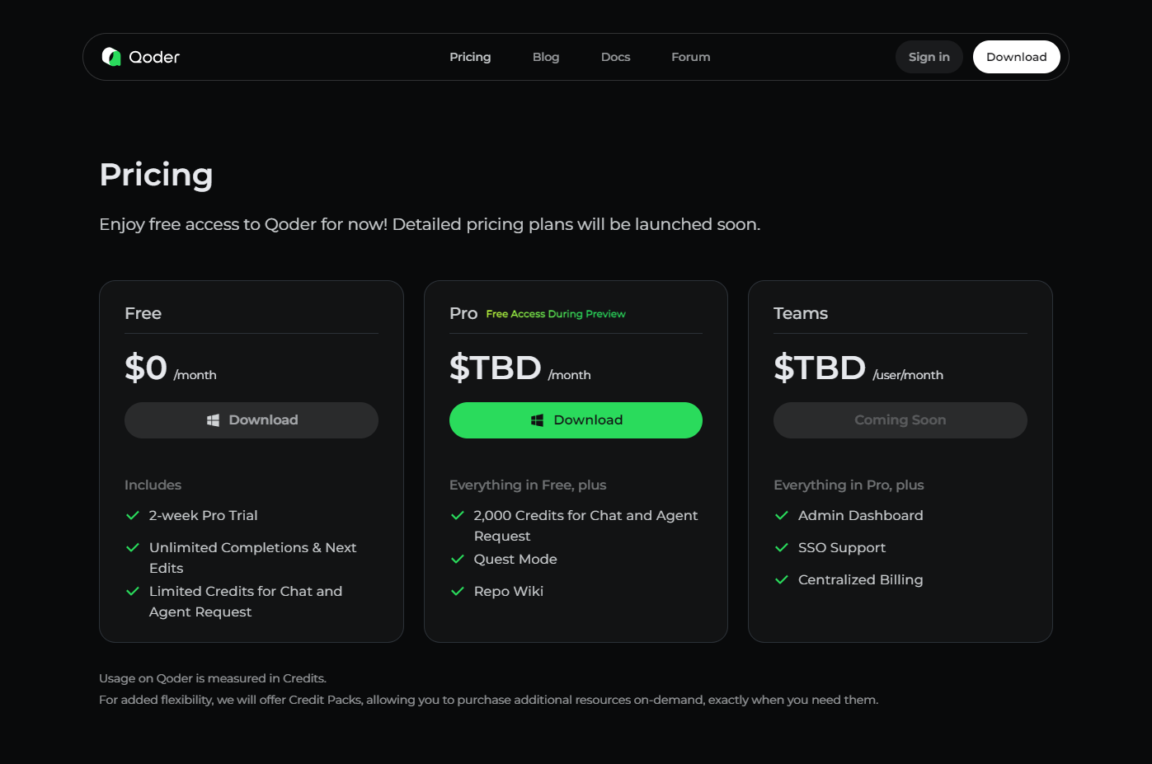Click the green Pro plan Download button
Image resolution: width=1152 pixels, height=764 pixels.
tap(576, 420)
